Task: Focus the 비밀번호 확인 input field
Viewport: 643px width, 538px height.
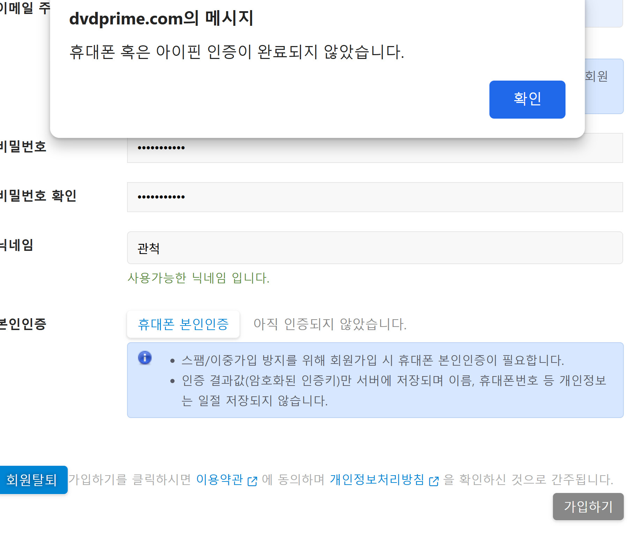Action: 375,197
